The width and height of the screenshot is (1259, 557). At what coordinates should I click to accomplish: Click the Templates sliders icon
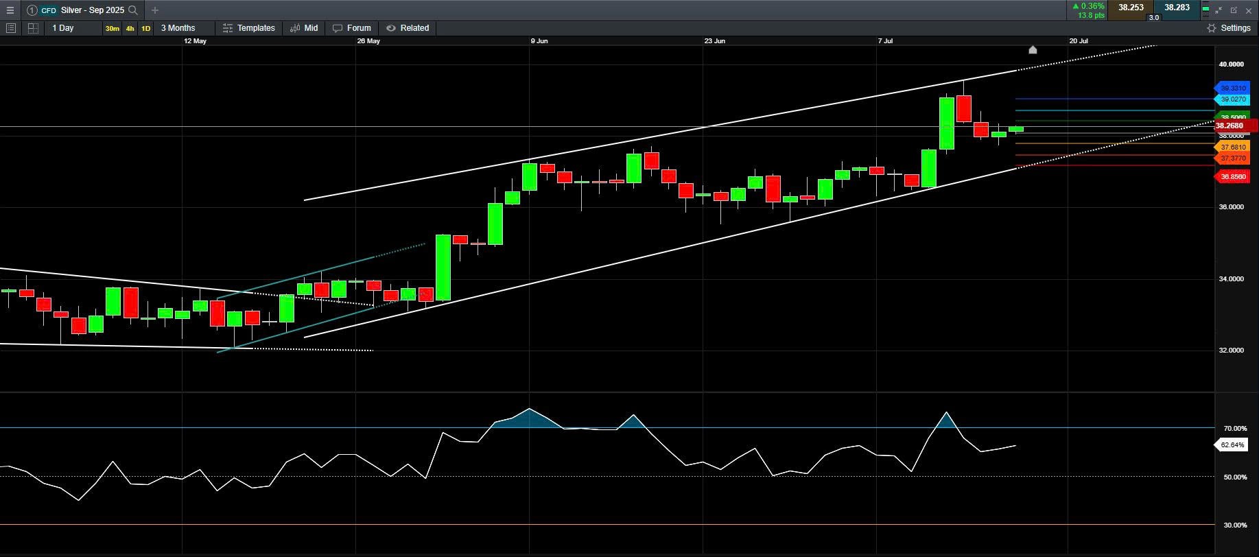point(228,28)
